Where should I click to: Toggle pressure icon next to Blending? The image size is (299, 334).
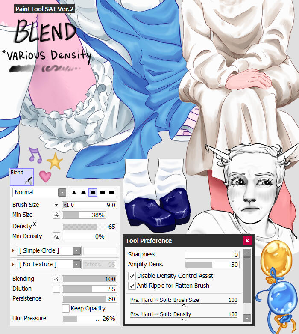(56, 279)
